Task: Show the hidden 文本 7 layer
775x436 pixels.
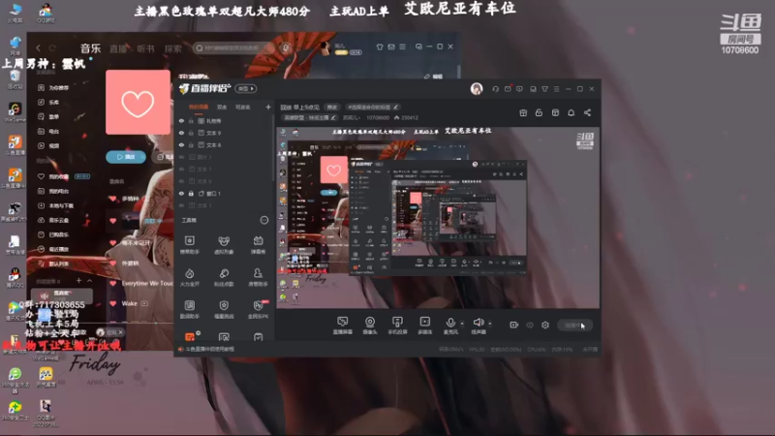Action: (181, 169)
